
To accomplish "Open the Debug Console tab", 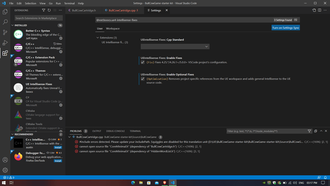I will click(115, 131).
